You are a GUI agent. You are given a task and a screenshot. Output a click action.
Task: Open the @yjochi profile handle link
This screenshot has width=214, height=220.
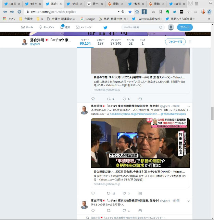click(35, 44)
